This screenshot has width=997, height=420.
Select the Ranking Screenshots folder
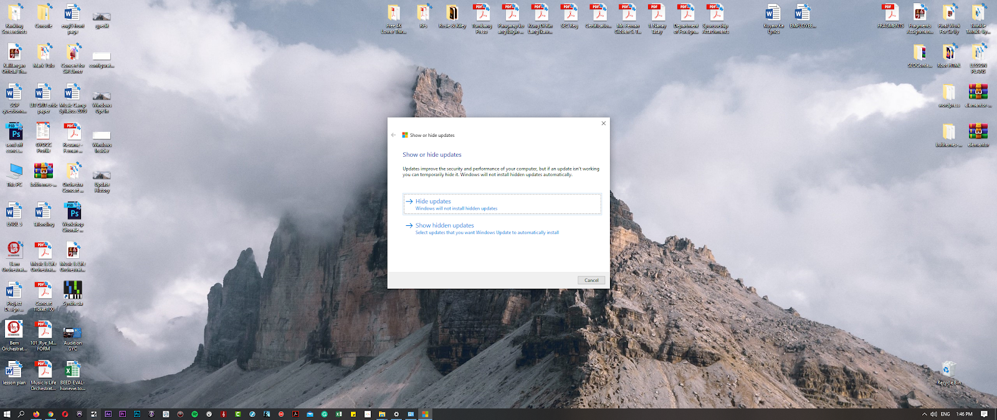point(14,19)
